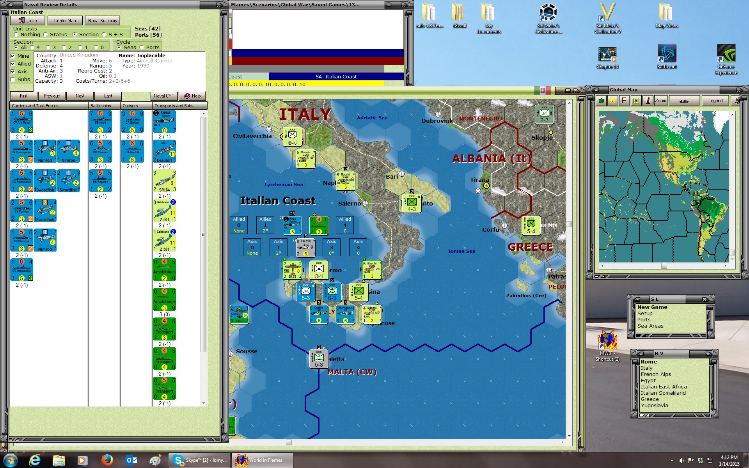Click the 5-3 infantry unit on Malta

tap(319, 359)
